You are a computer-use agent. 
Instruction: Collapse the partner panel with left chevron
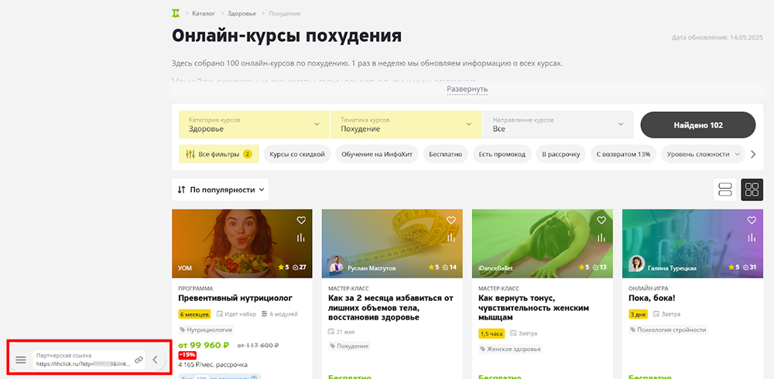[x=155, y=360]
